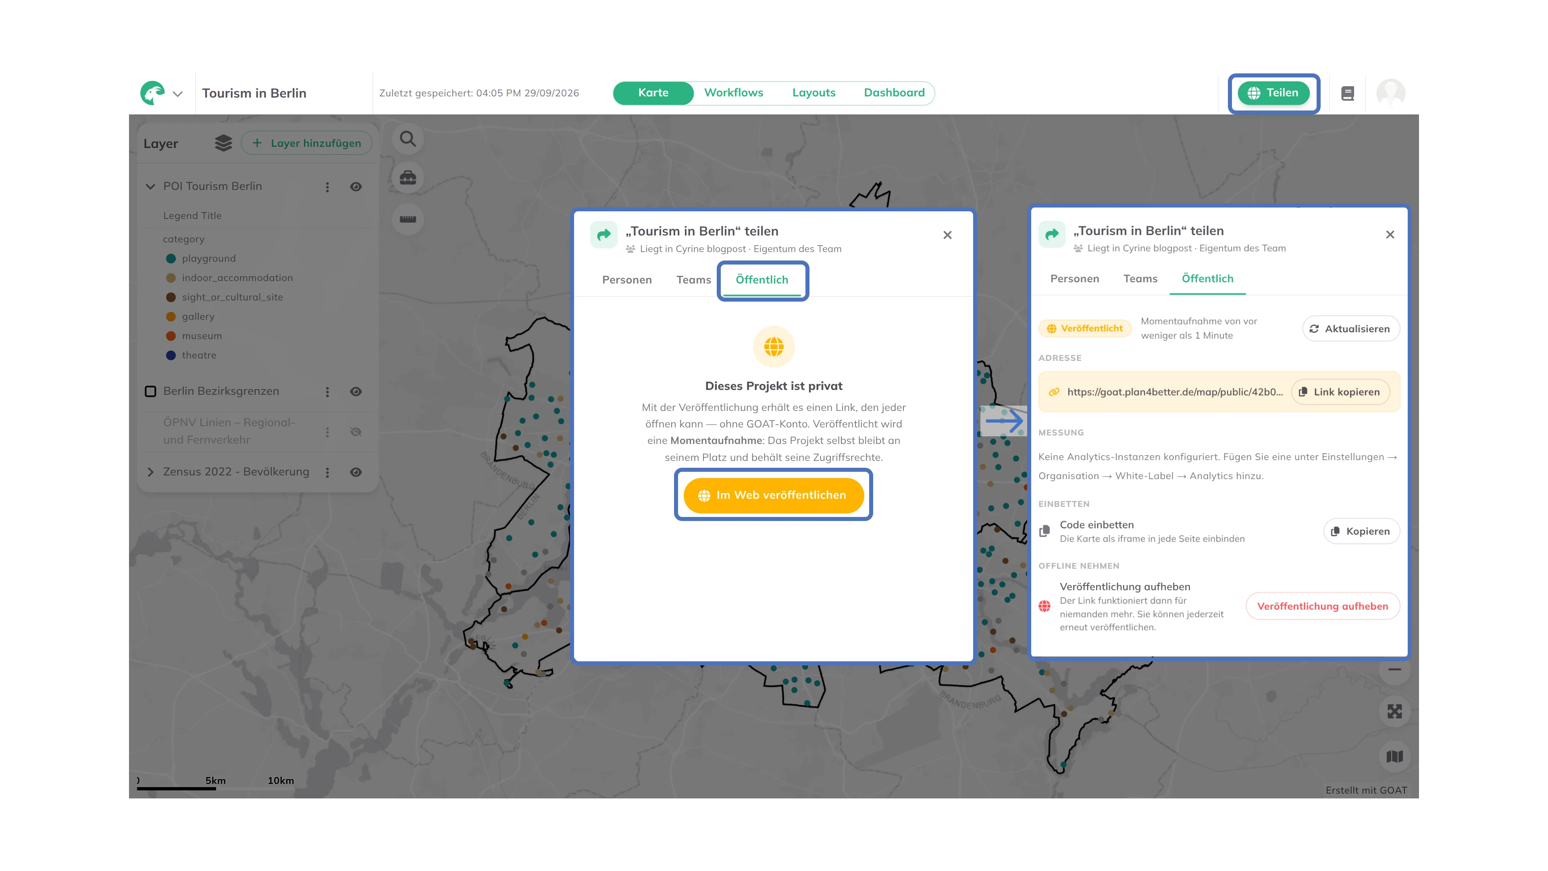Open the map search magnifier tool

(x=408, y=139)
